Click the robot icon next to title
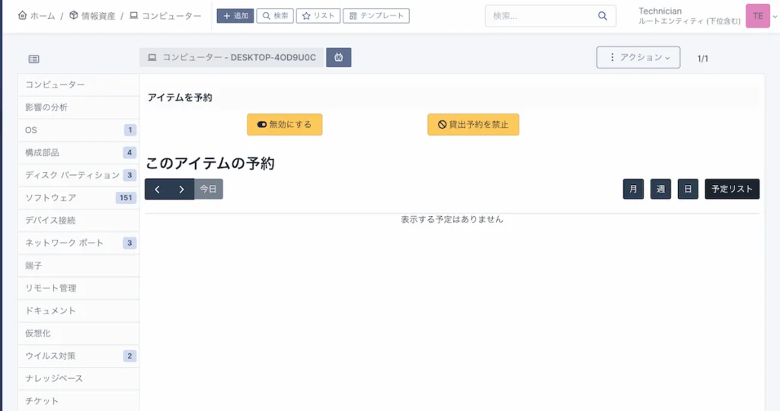This screenshot has height=411, width=780. click(339, 57)
